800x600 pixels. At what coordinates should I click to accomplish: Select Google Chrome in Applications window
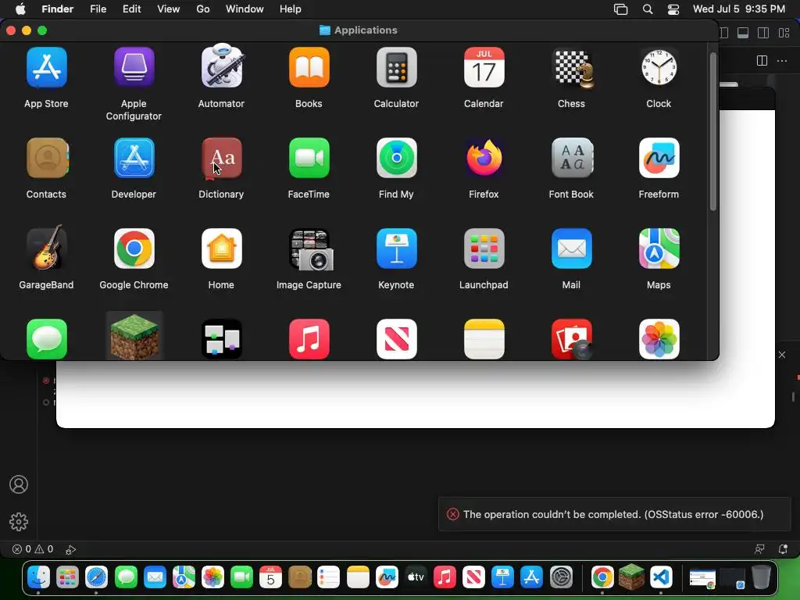pos(134,248)
